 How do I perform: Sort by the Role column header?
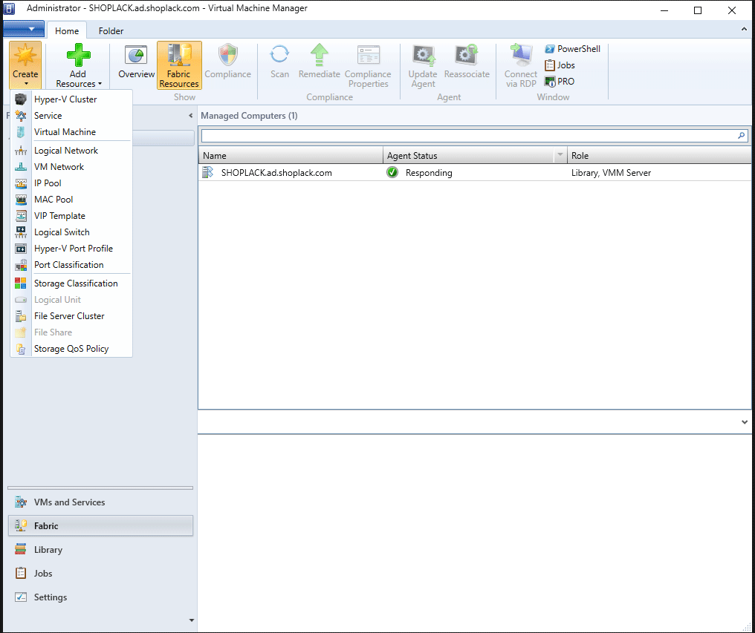tap(658, 156)
